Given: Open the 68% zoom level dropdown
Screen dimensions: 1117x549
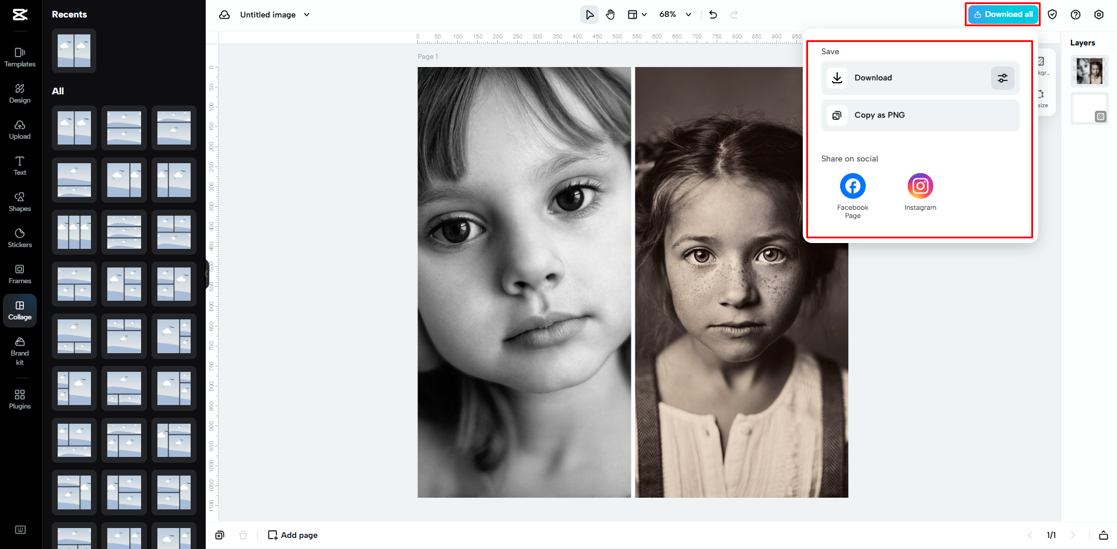Looking at the screenshot, I should 688,15.
